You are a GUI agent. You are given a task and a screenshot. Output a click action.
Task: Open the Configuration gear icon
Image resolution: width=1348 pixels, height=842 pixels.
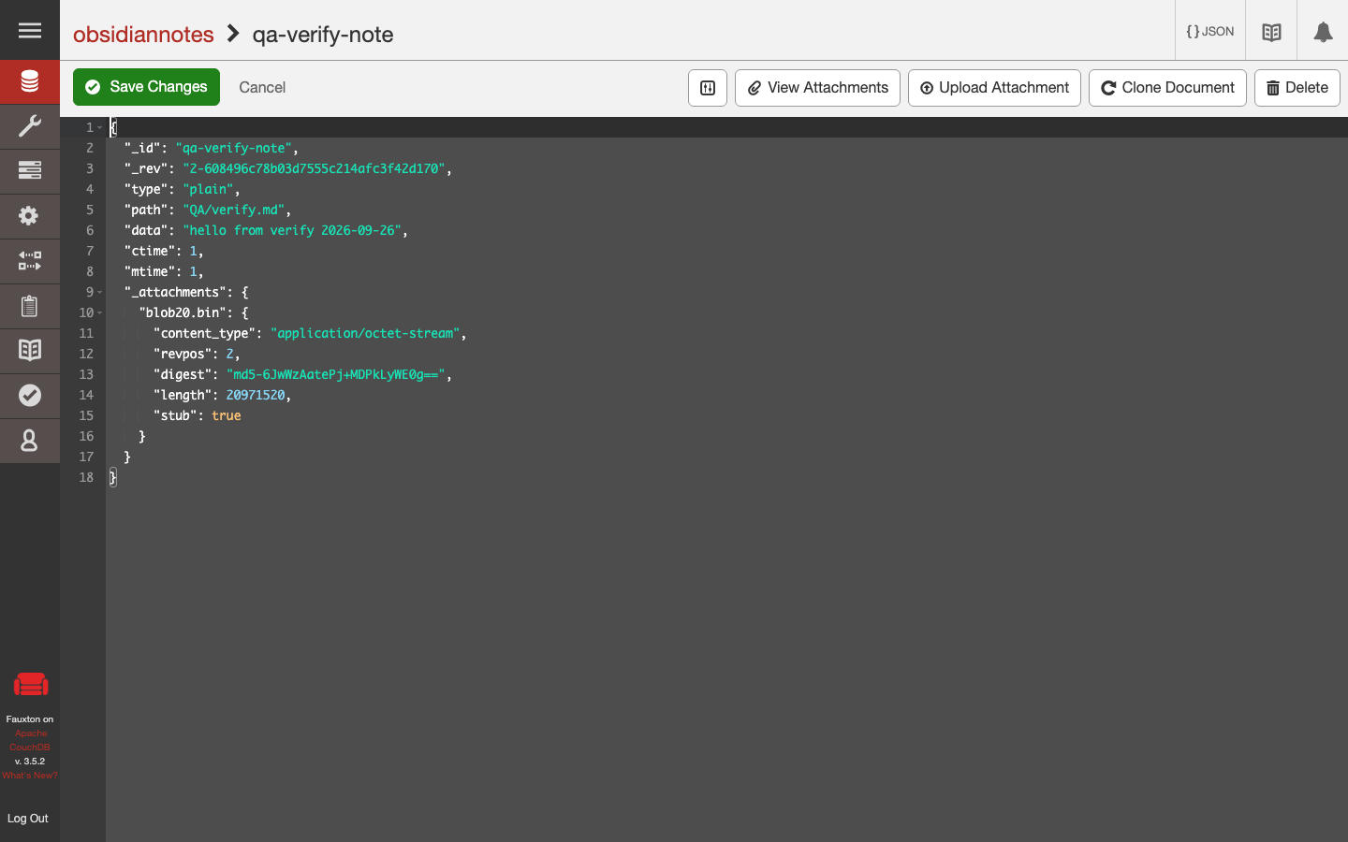tap(30, 216)
